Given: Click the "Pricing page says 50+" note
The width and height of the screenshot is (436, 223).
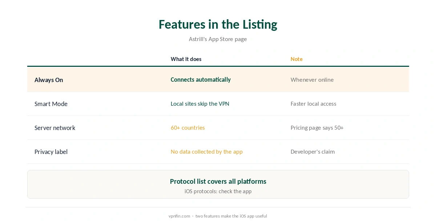Looking at the screenshot, I should 317,128.
